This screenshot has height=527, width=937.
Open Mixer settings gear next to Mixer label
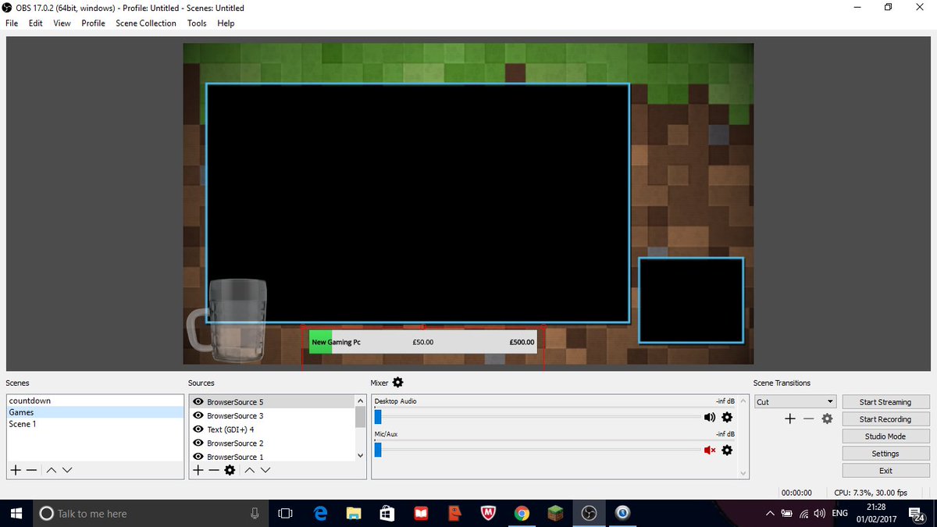point(398,383)
